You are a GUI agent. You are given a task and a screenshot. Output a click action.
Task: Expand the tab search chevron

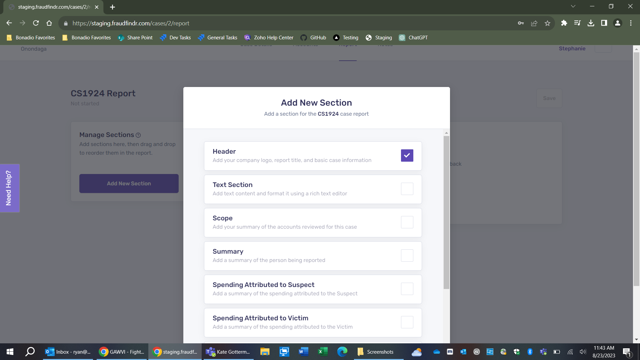(x=573, y=6)
